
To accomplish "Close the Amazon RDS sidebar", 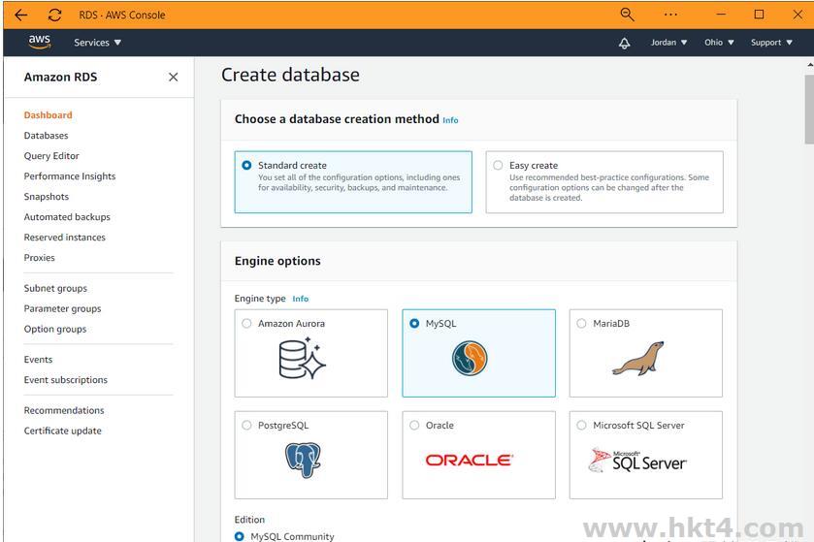I will click(174, 77).
